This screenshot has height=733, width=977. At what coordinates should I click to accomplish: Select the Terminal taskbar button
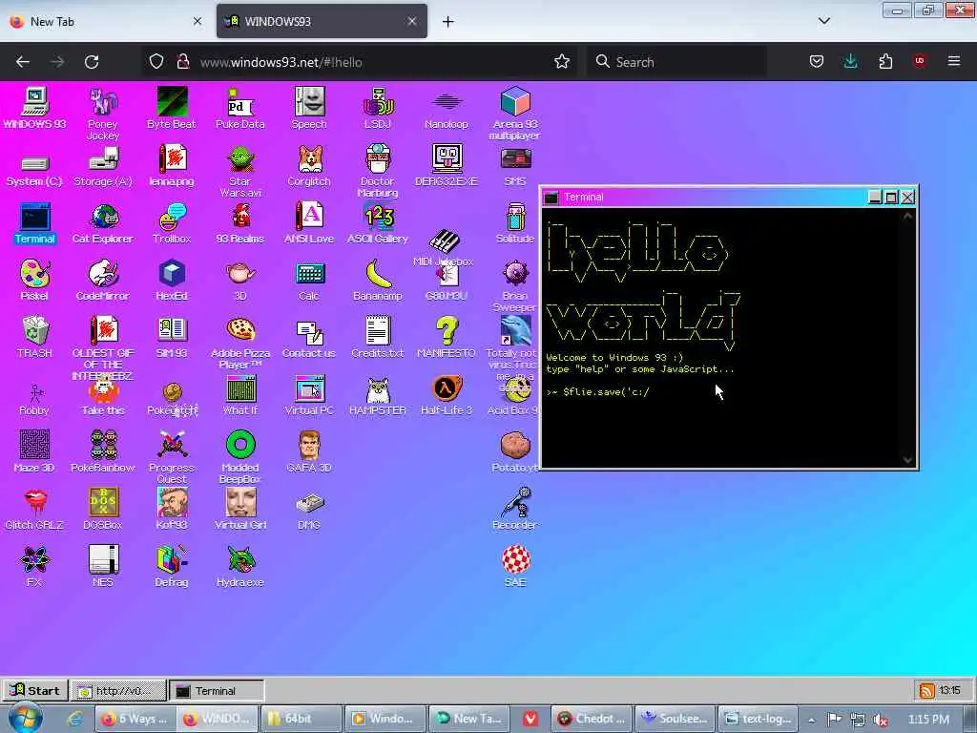(217, 691)
